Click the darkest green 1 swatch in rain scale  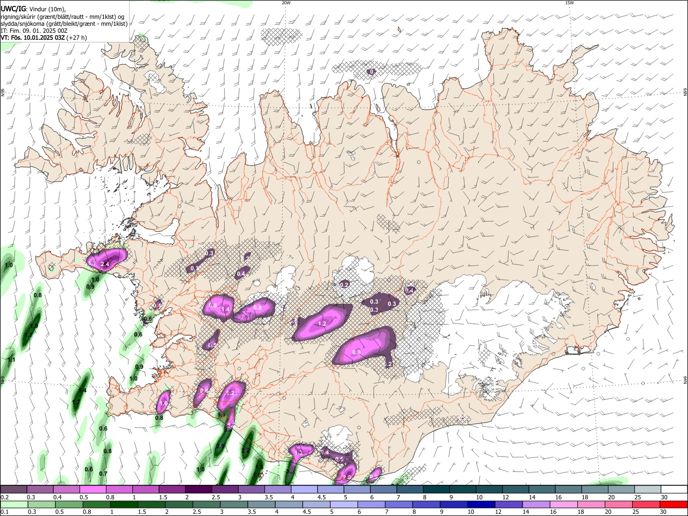pyautogui.click(x=124, y=505)
